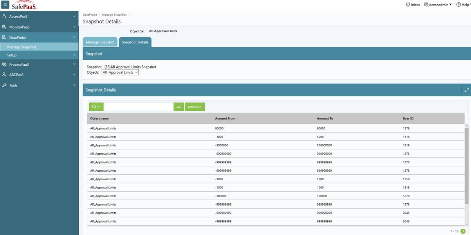Click the User ID value 2045

(406, 213)
